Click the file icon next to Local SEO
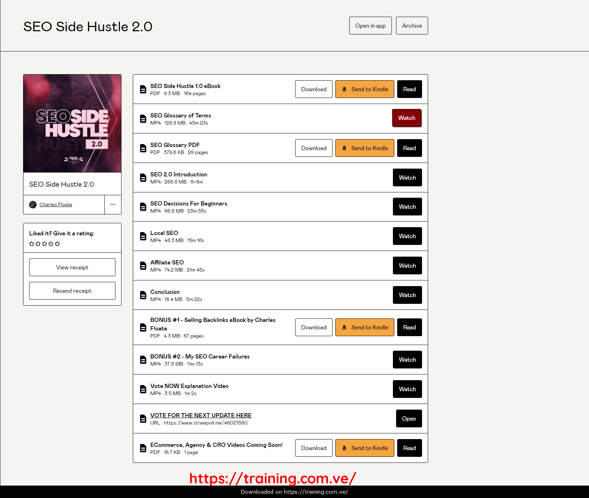Screen dimensions: 589x498 pos(143,236)
